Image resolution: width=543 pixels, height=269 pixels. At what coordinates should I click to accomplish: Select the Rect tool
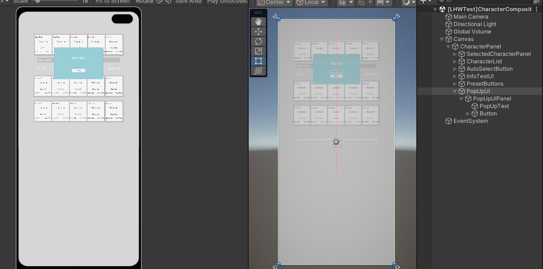coord(258,61)
